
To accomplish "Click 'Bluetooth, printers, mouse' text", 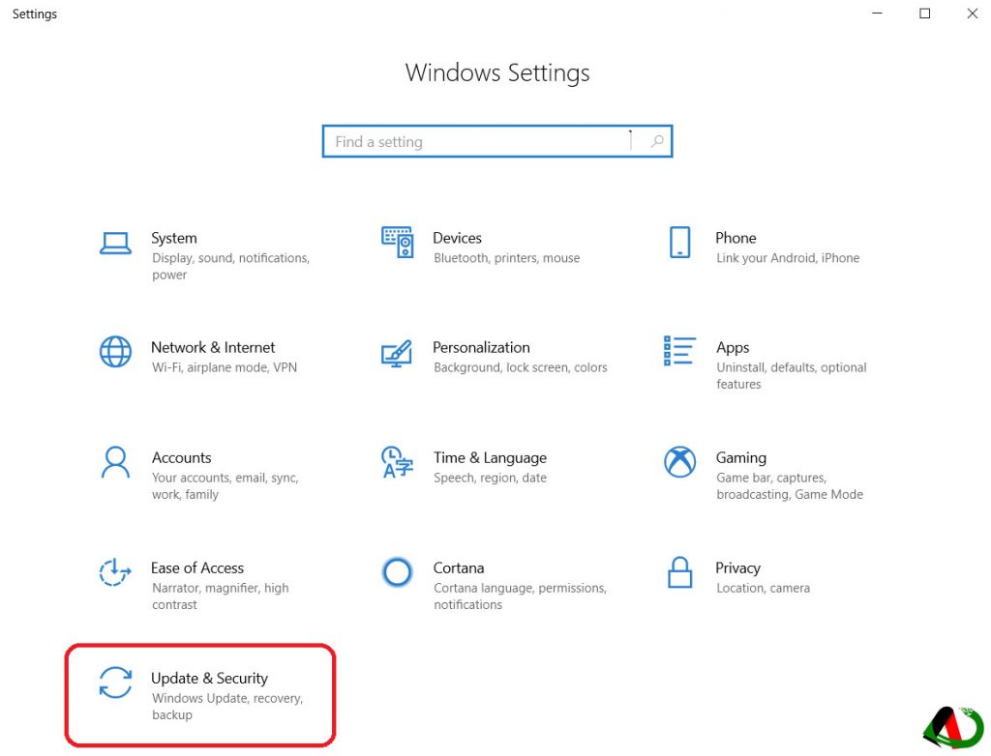I will 506,258.
